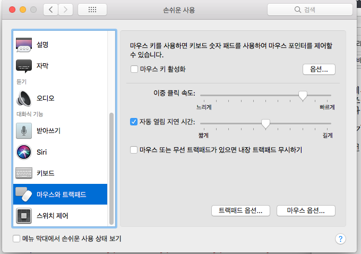The image size is (361, 254).
Task: Adjust the 자동 열림 지연 시간 slider thumb
Action: tap(265, 124)
